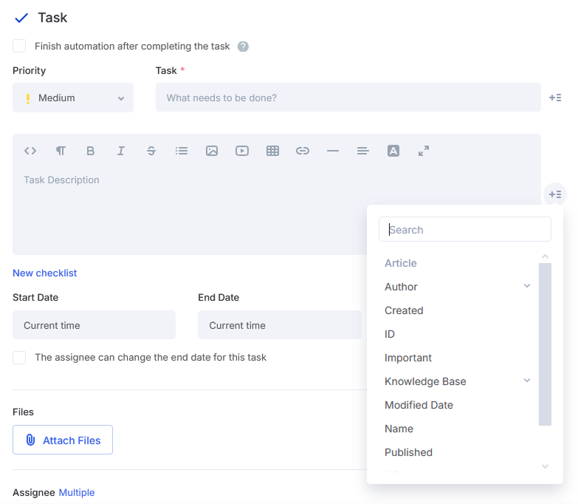Open the Medium priority dropdown
578x504 pixels.
point(73,98)
